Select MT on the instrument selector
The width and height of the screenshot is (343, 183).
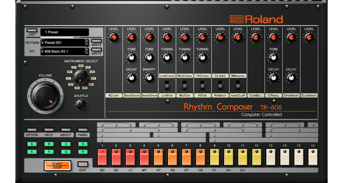(70, 72)
